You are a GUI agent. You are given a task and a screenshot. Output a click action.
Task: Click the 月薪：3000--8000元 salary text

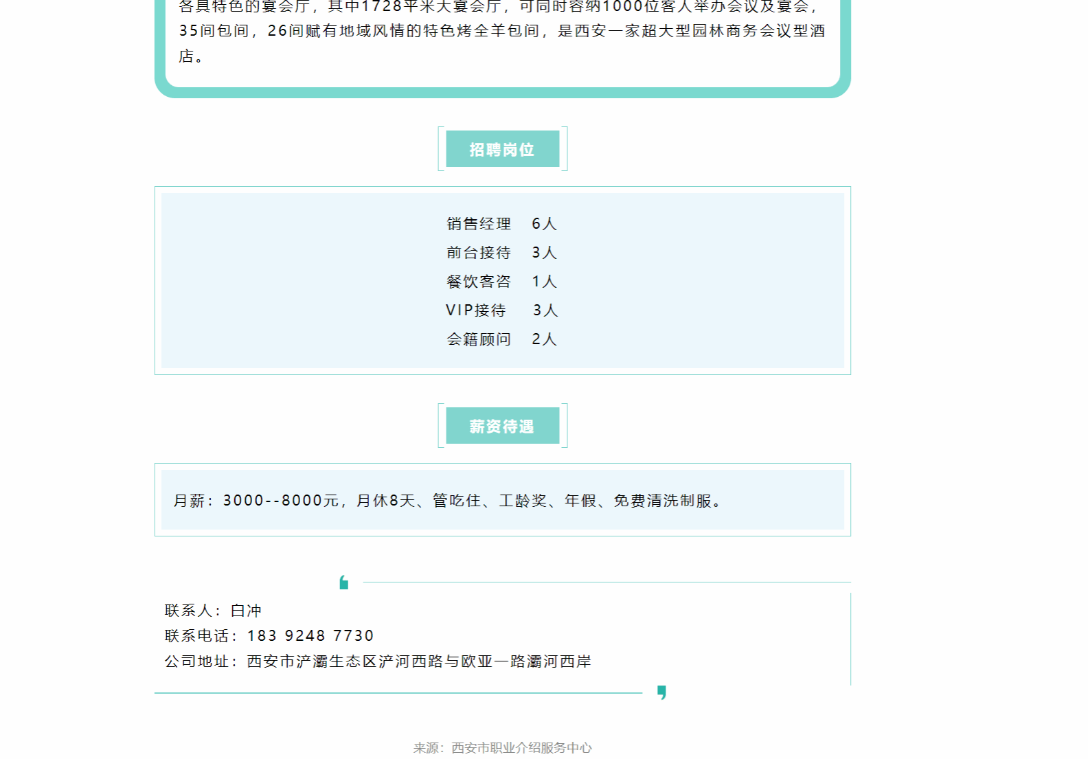tap(256, 501)
